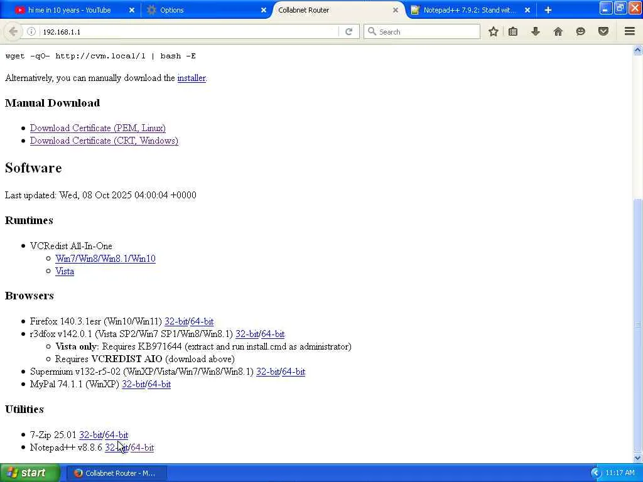Click the 'Utilities' heading
Viewport: 643px width, 482px height.
point(24,409)
